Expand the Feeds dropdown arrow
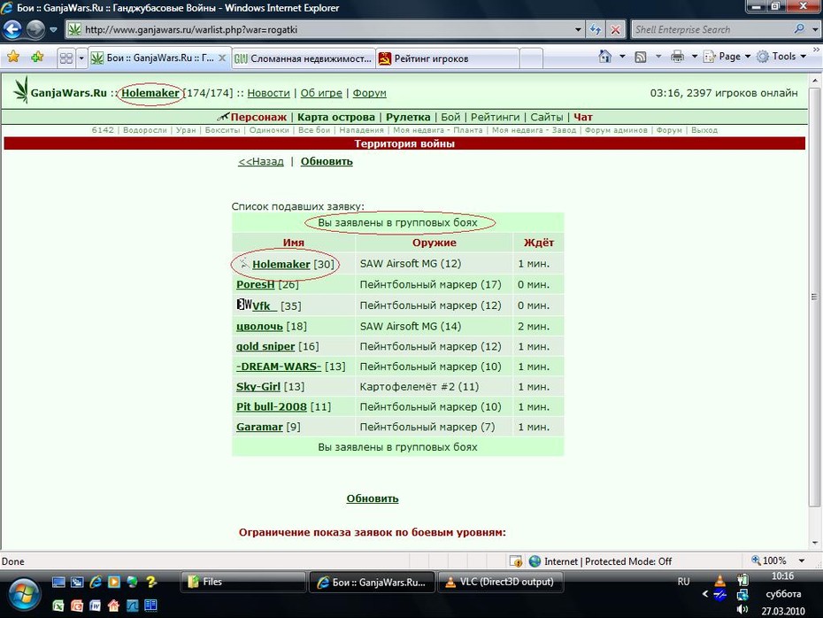 [658, 56]
